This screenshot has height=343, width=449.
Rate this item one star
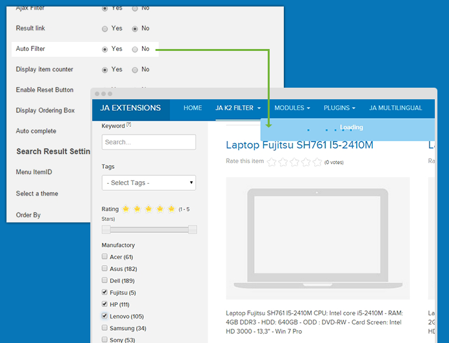272,162
